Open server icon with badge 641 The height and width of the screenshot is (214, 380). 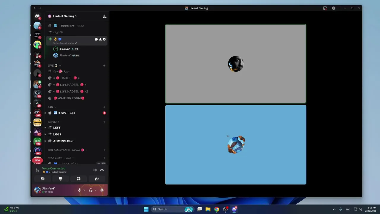coord(37,151)
